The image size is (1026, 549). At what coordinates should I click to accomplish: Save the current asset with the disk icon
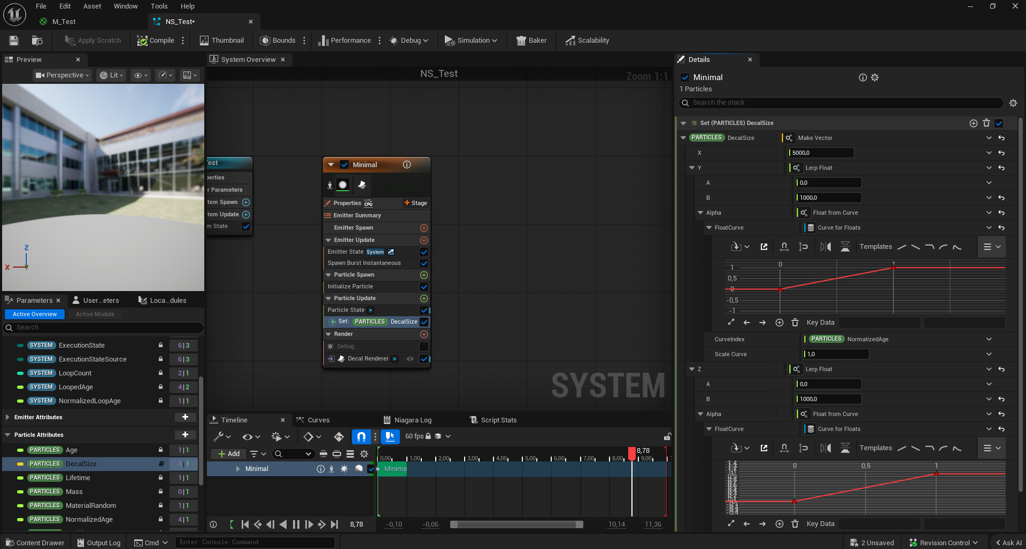pos(14,41)
